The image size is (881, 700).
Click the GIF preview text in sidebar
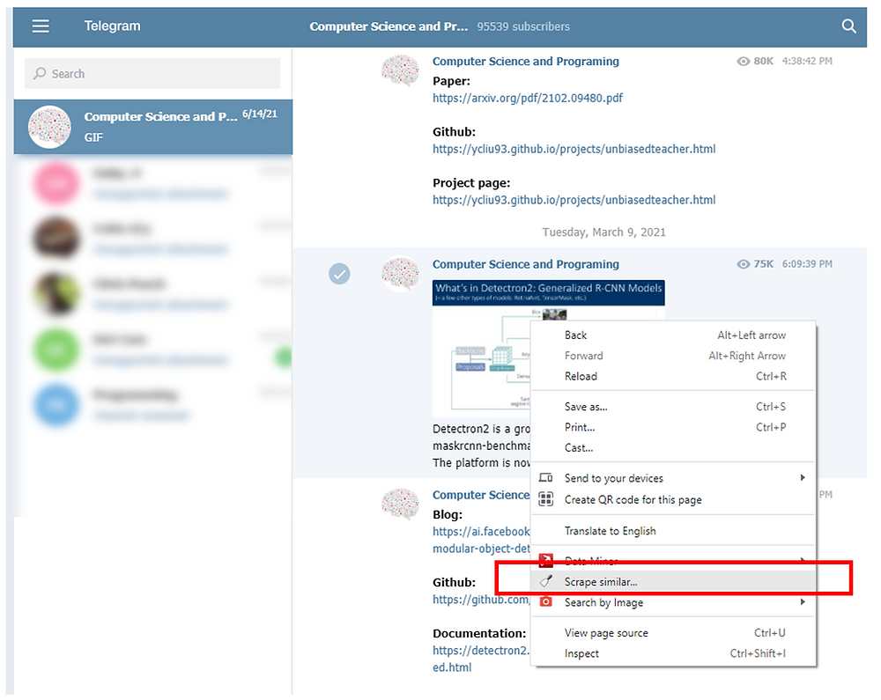point(94,137)
